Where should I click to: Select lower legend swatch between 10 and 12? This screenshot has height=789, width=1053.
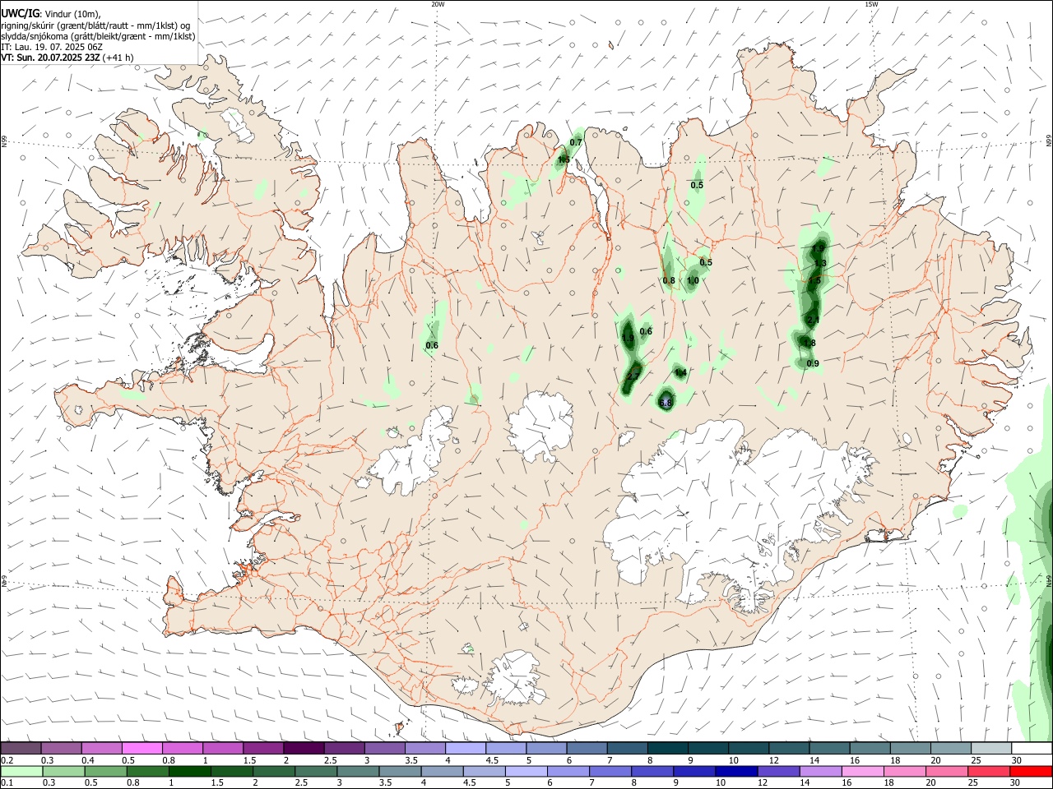tap(735, 772)
